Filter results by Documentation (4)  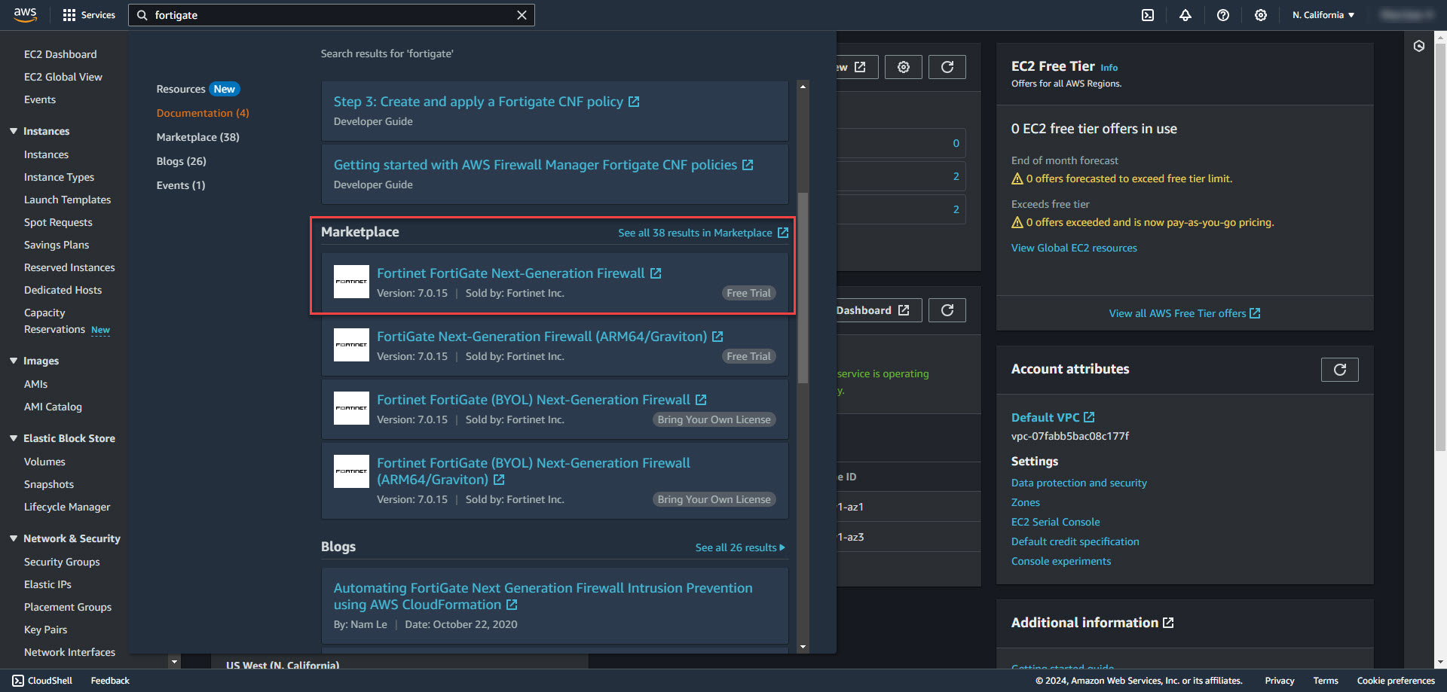(203, 113)
